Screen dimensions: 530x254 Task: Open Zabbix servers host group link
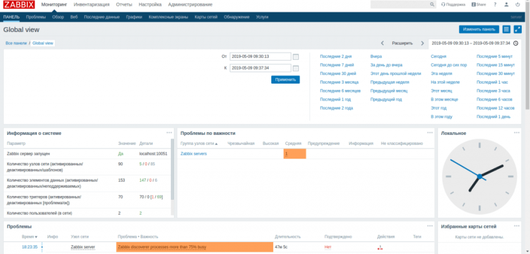click(x=193, y=154)
